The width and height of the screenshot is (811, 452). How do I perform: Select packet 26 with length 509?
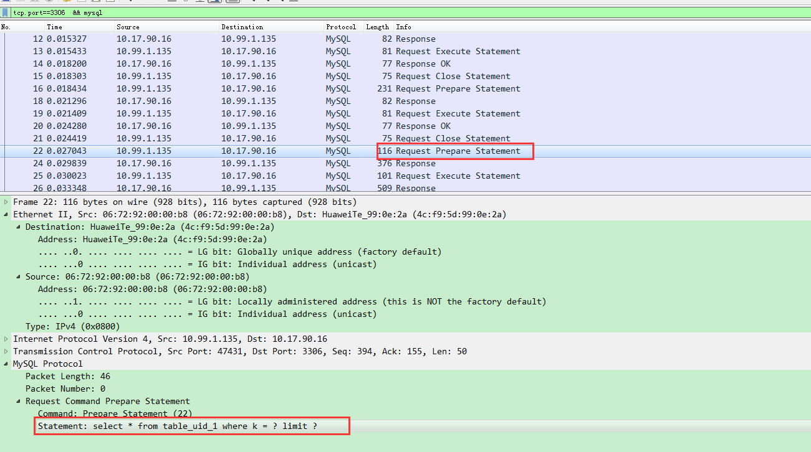(405, 187)
